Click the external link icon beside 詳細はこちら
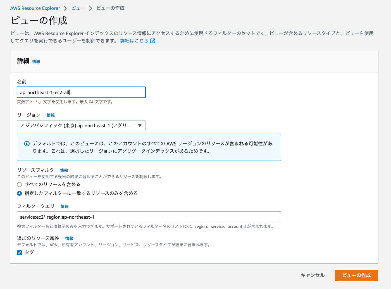 [153, 41]
